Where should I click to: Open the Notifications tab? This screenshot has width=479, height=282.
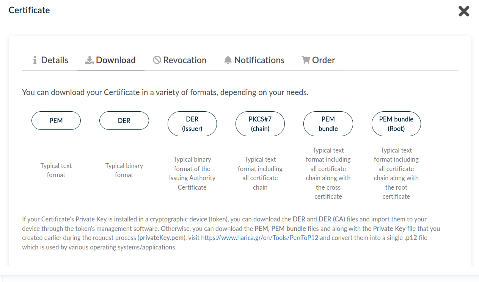point(259,60)
